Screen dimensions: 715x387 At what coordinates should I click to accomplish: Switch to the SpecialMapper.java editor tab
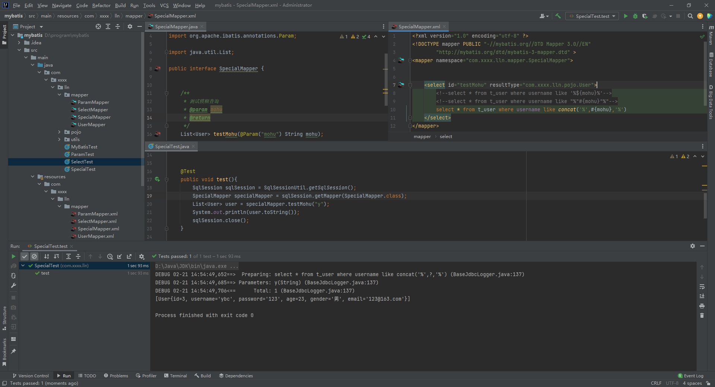pos(176,26)
